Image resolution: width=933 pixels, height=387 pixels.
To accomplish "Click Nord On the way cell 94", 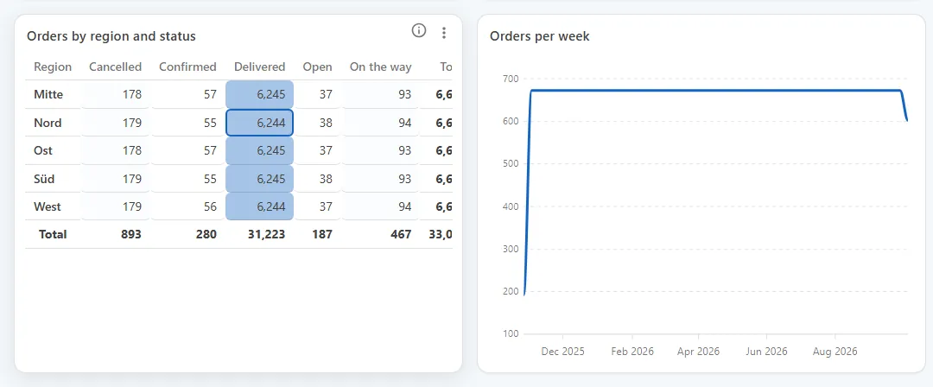I will [x=380, y=123].
